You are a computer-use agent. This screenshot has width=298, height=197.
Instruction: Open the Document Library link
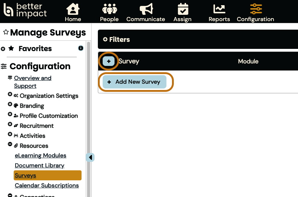[39, 166]
